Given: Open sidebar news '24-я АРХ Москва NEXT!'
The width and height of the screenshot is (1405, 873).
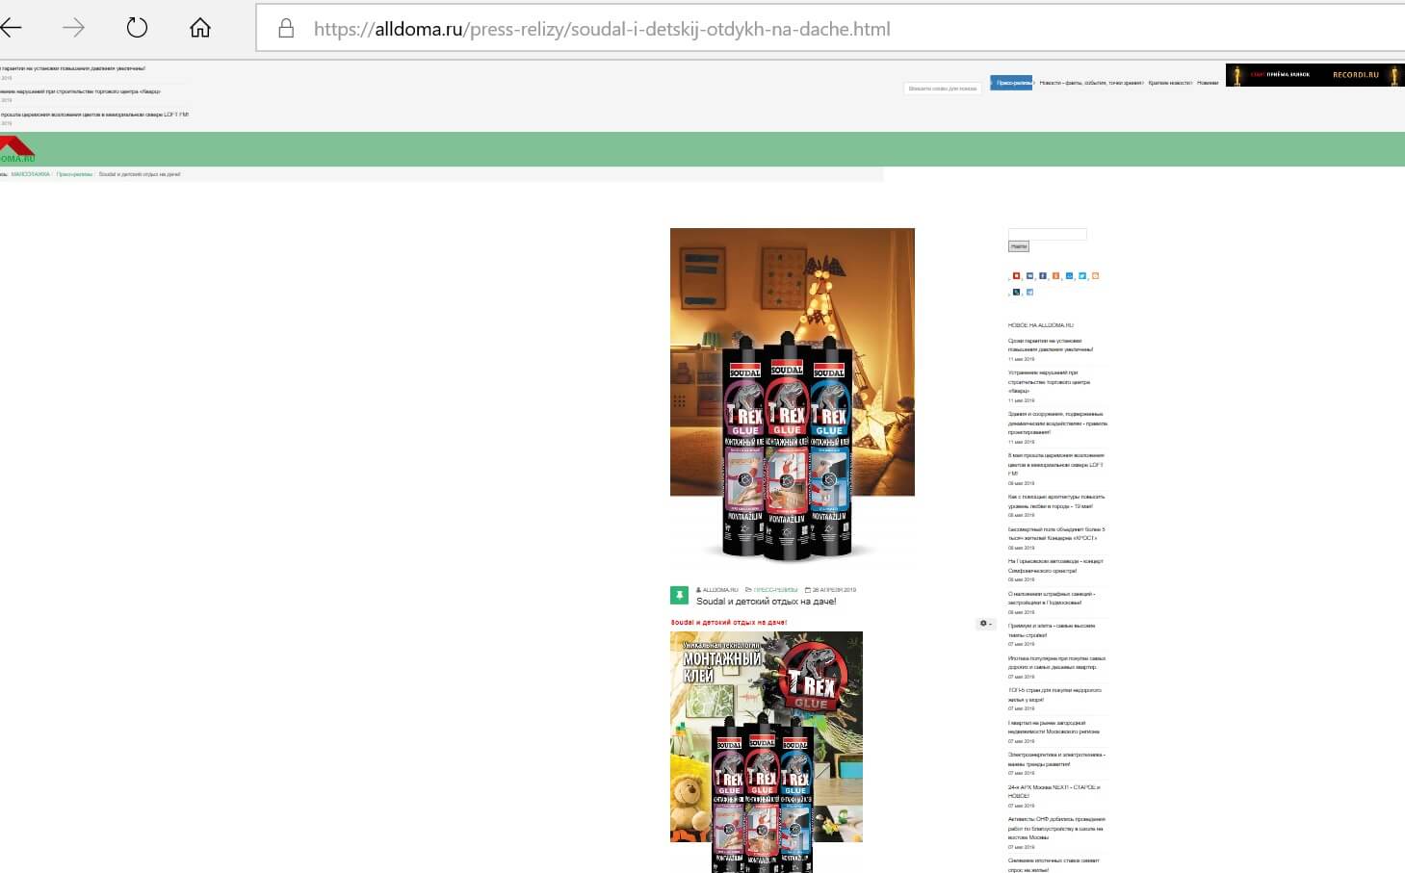Looking at the screenshot, I should coord(1054,791).
